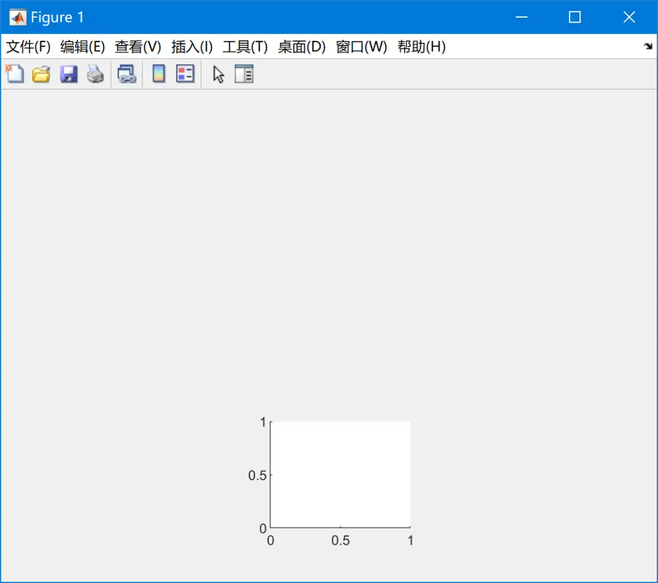The image size is (658, 583).
Task: Click the x-axis tick label 0.5
Action: coord(341,540)
